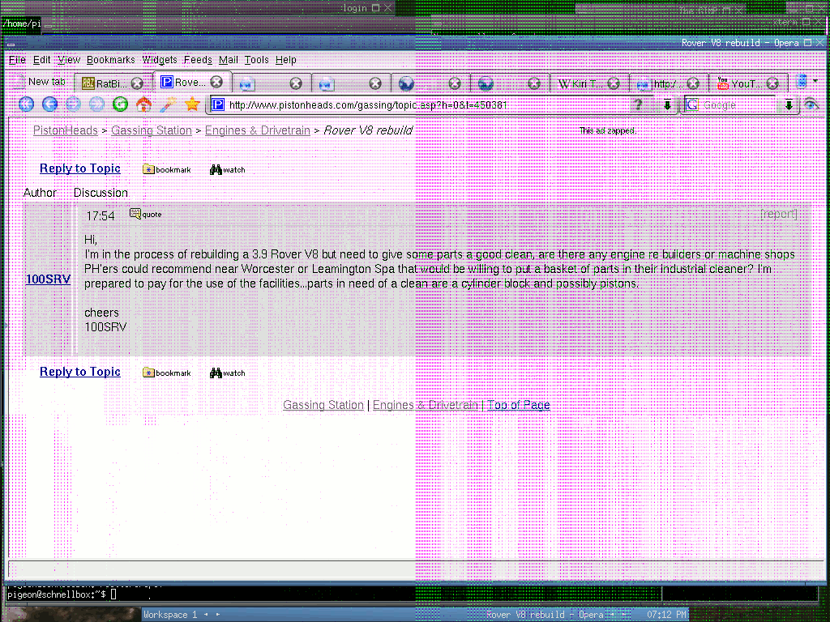Click the Home icon in navigation toolbar
Image resolution: width=830 pixels, height=622 pixels.
click(144, 104)
